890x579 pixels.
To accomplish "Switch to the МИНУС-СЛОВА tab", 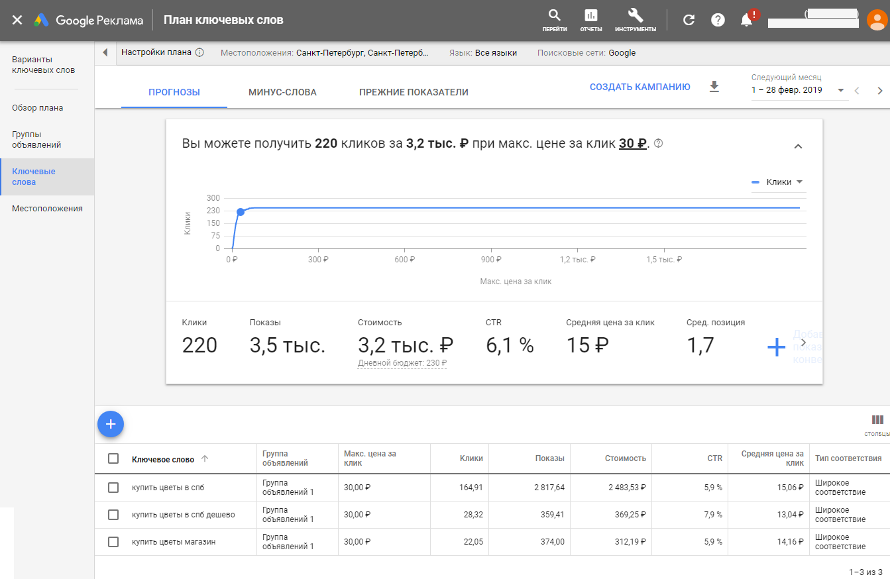I will click(x=282, y=92).
